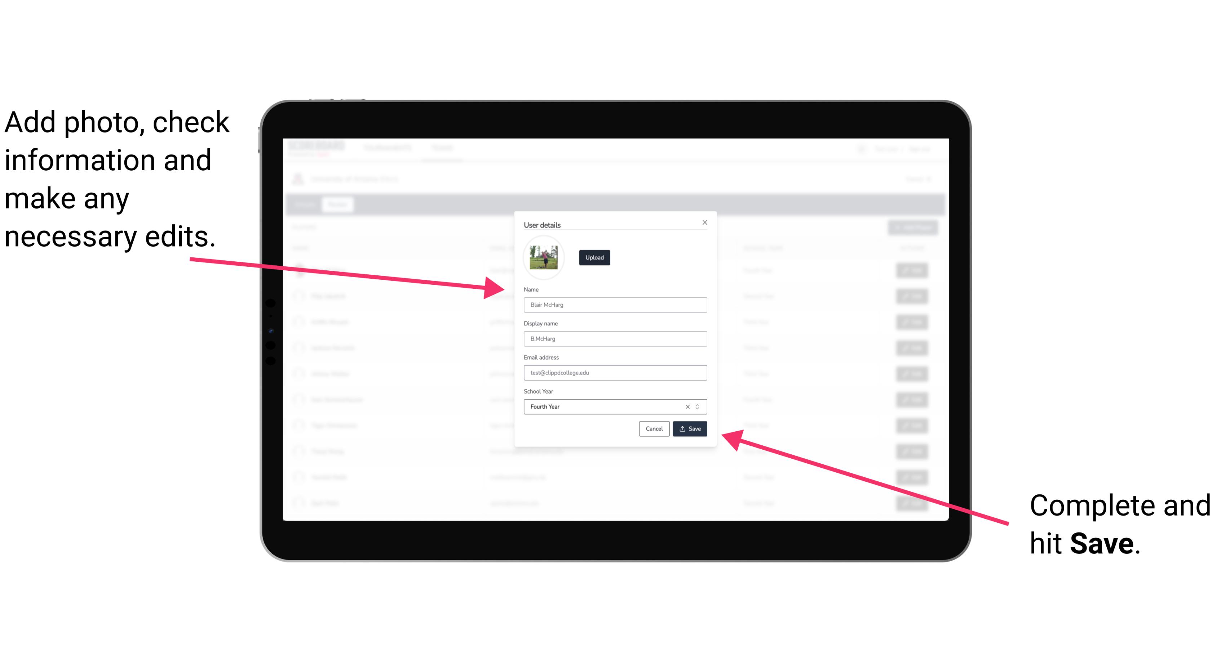Click the Display name text field

(x=615, y=339)
